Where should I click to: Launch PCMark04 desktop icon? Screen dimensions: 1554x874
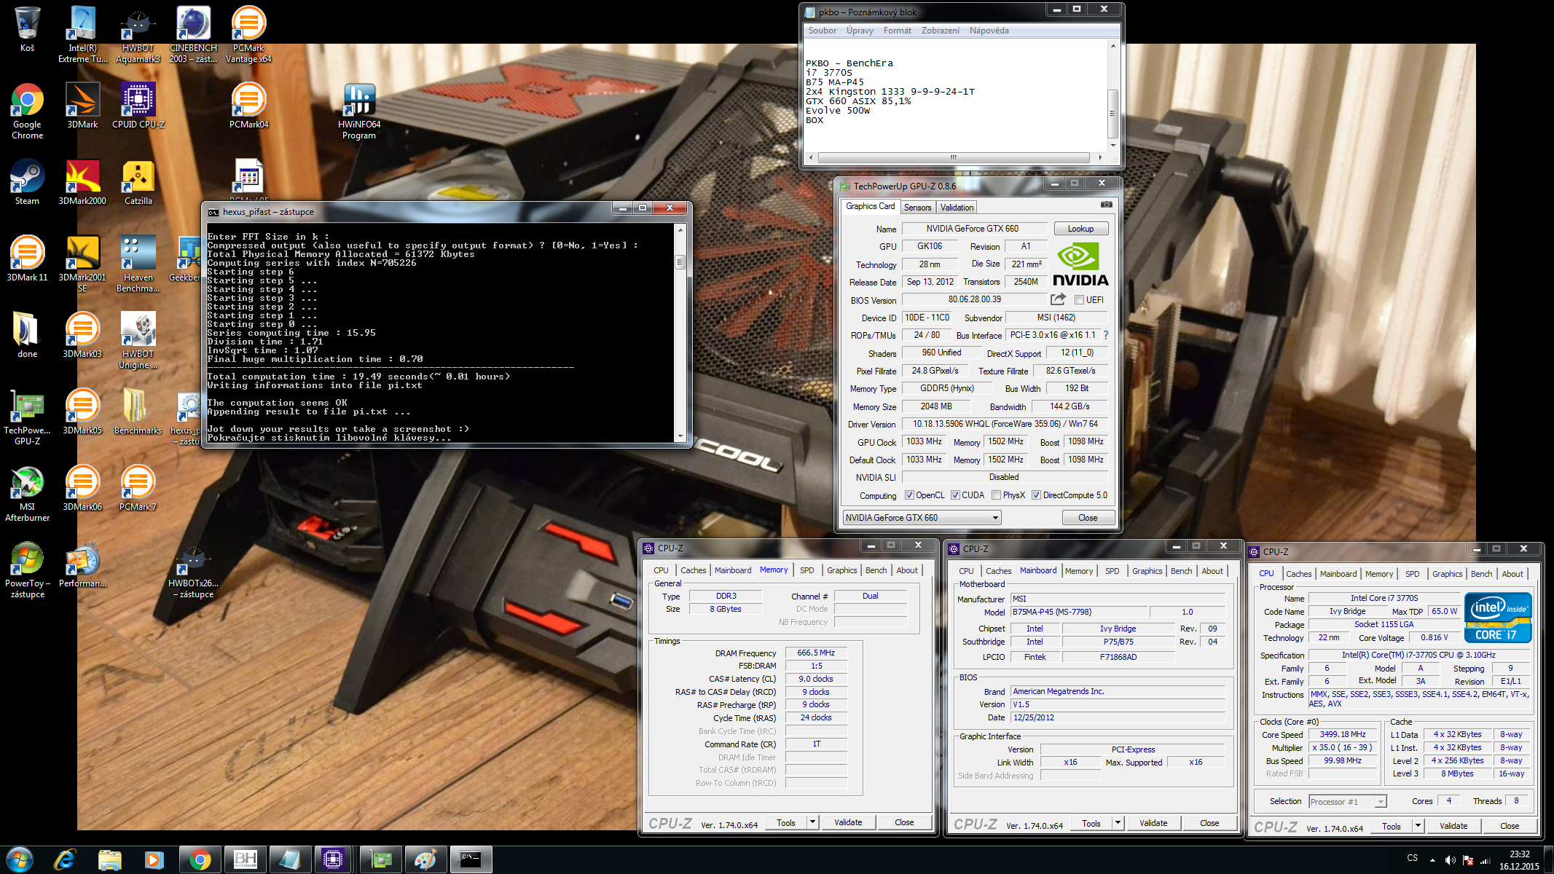[248, 106]
